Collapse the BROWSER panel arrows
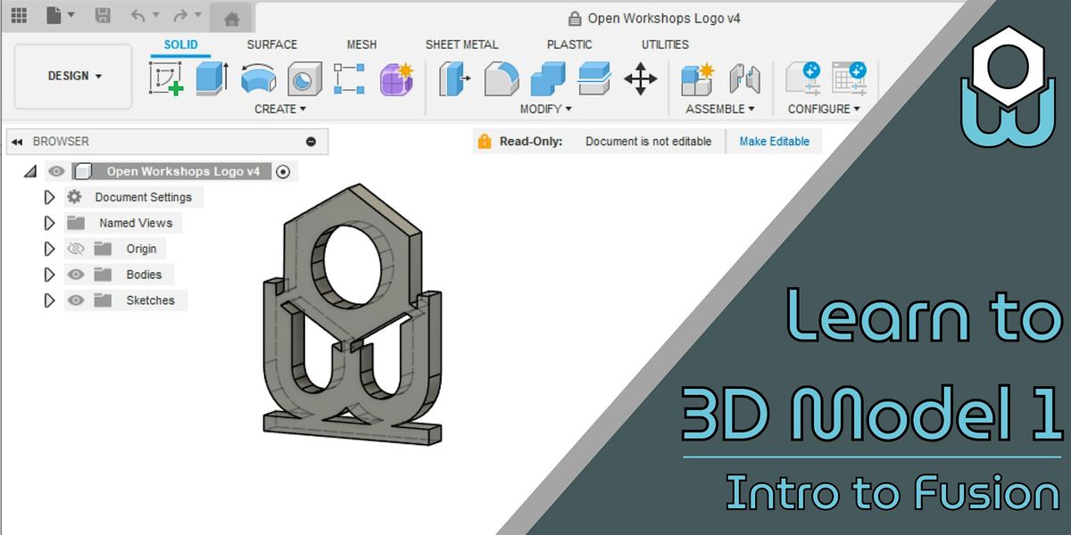1071x535 pixels. tap(19, 141)
